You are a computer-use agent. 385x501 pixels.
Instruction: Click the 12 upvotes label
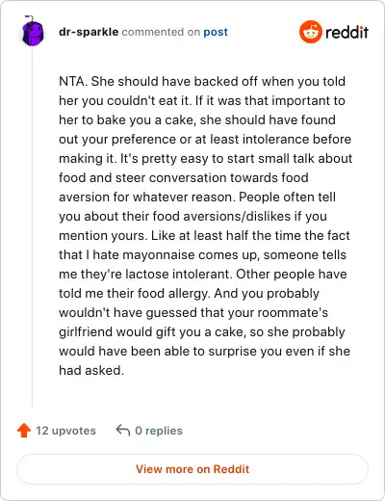click(x=65, y=431)
